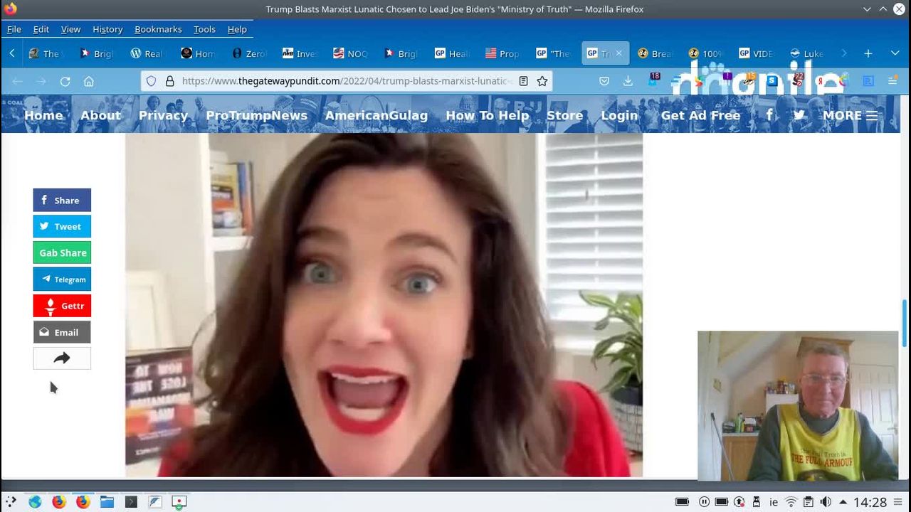The image size is (911, 512).
Task: Bookmark this page with star icon
Action: [x=542, y=81]
